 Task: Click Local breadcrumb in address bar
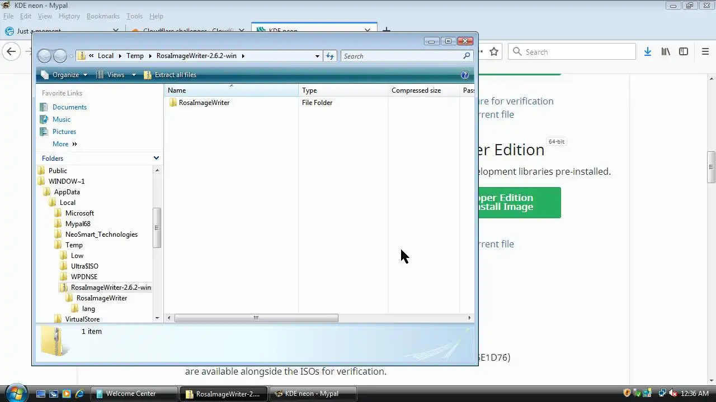(106, 56)
